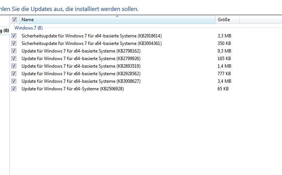Collapse the Windows 7 (8) group

(28, 28)
